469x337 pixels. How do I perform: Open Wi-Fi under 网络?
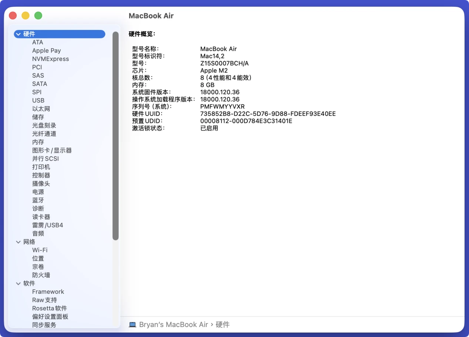point(40,250)
